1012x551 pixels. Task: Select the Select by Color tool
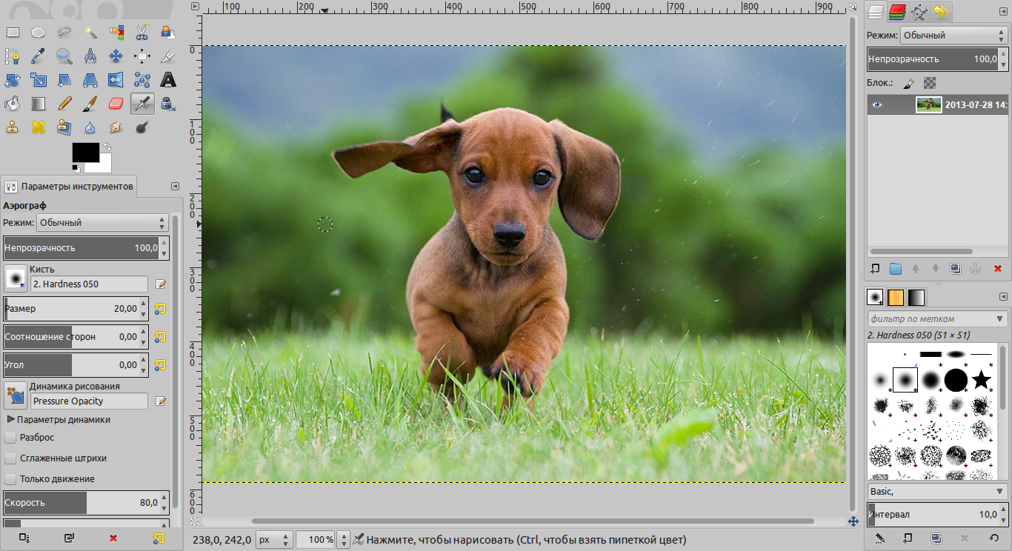[x=116, y=32]
